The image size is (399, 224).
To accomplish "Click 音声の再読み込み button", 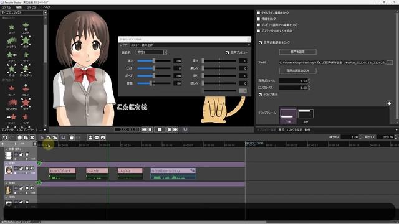I will coord(298,70).
